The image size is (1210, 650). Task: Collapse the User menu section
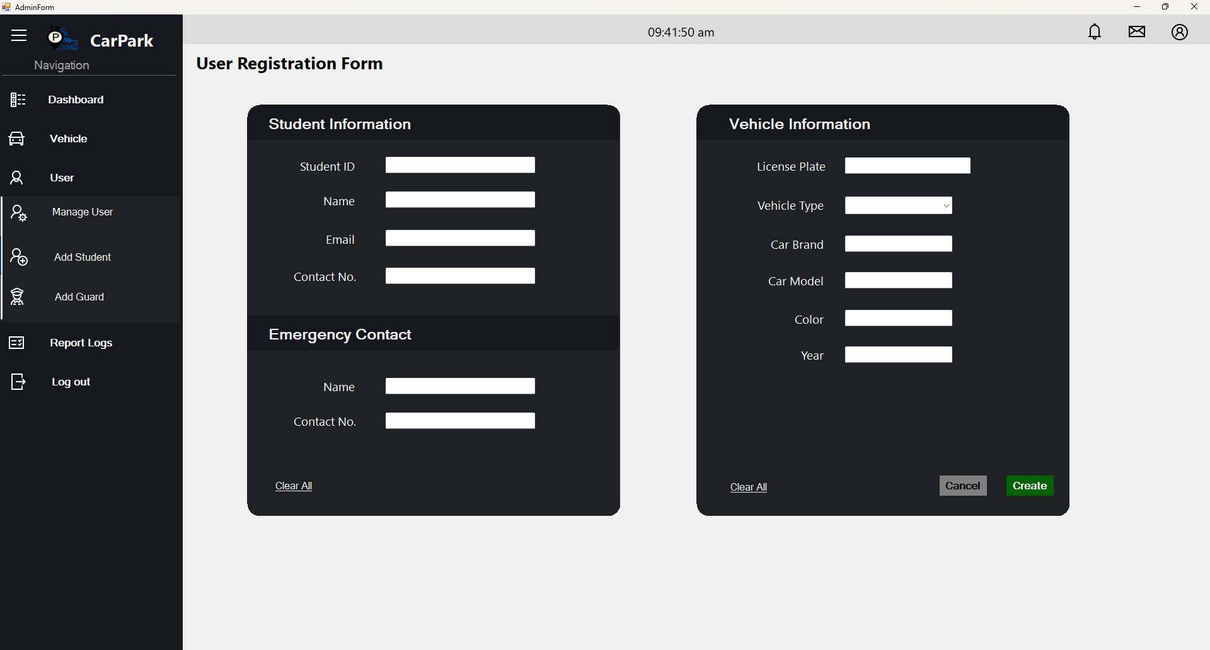[62, 178]
